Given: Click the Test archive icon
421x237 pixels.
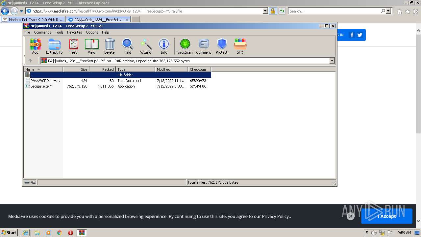Looking at the screenshot, I should [73, 46].
